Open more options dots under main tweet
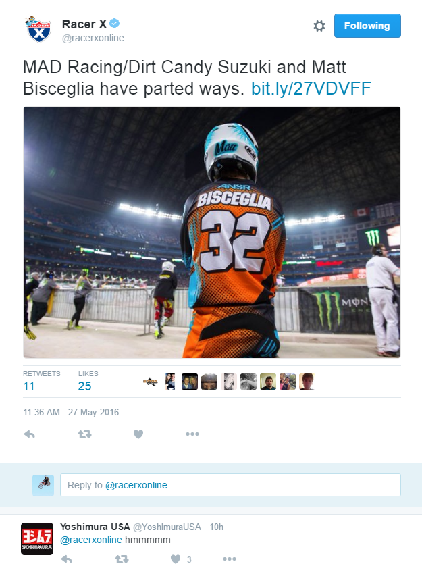The image size is (422, 570). 192,434
